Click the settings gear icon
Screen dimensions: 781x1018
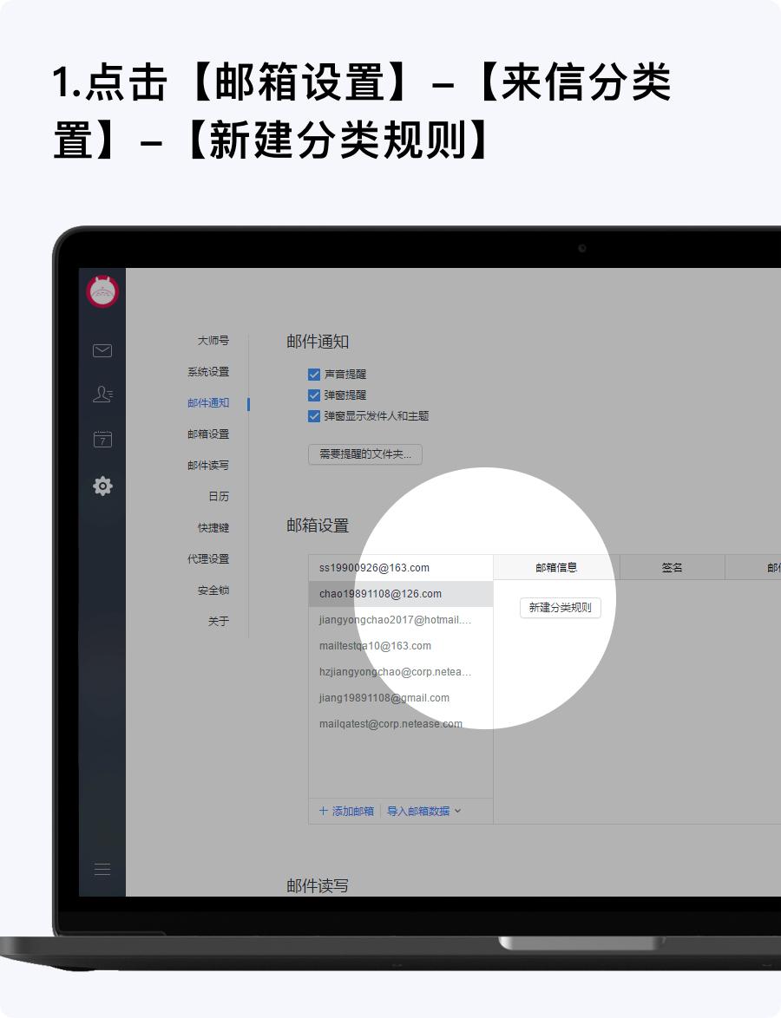click(102, 486)
